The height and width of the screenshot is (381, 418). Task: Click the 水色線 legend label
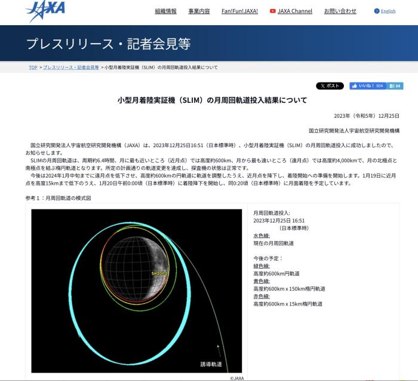coord(262,236)
